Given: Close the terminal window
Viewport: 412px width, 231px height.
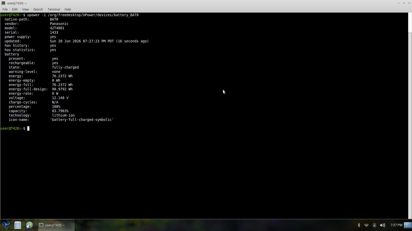Looking at the screenshot, I should 409,3.
